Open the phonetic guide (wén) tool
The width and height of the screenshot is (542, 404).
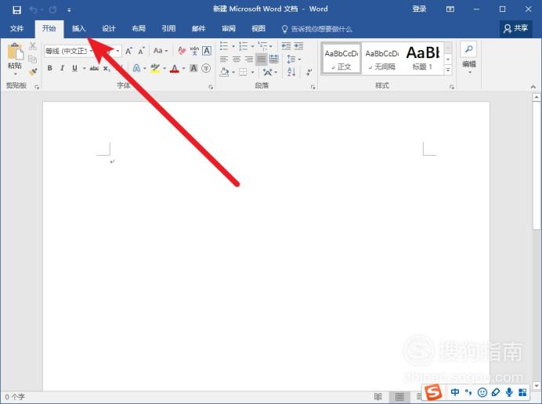194,51
